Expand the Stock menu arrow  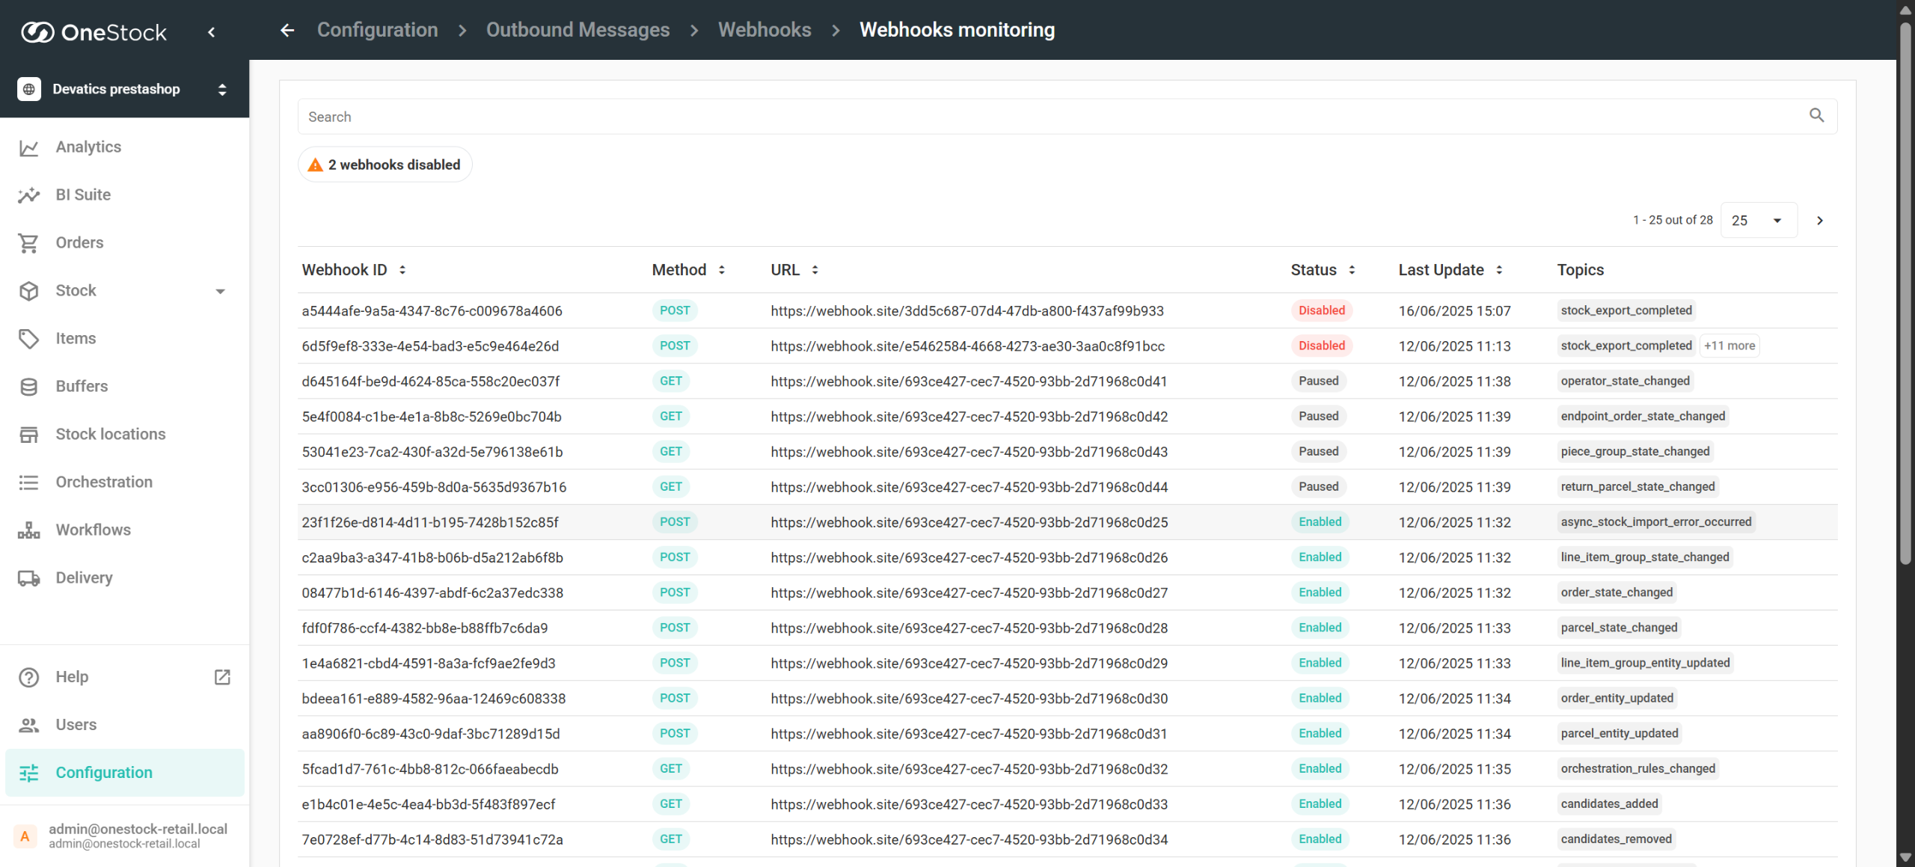point(220,291)
